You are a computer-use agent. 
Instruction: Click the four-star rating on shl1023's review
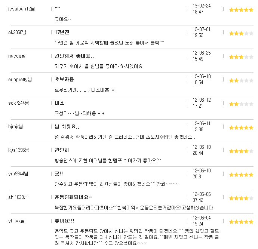241,198
